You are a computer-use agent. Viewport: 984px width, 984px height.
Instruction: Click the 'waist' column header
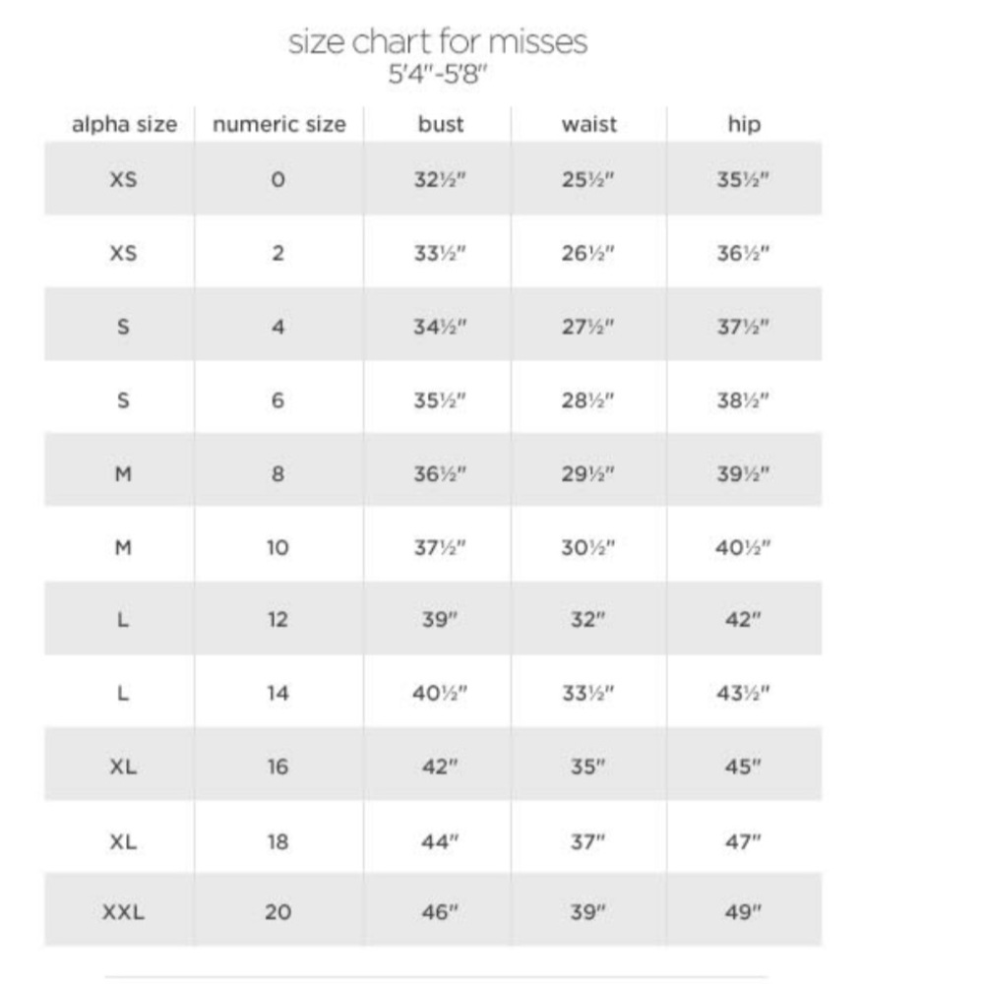[589, 124]
